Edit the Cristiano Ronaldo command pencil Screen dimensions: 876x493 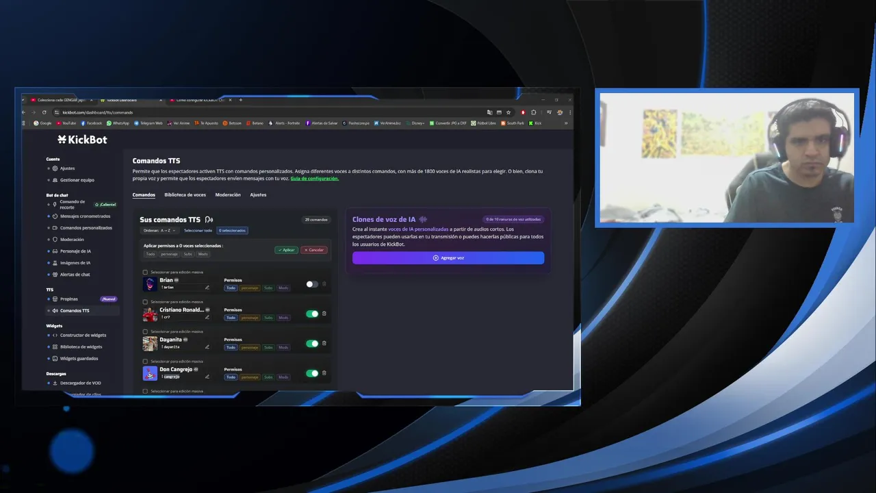(x=207, y=317)
